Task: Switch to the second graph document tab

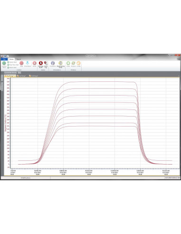Action: (21, 76)
